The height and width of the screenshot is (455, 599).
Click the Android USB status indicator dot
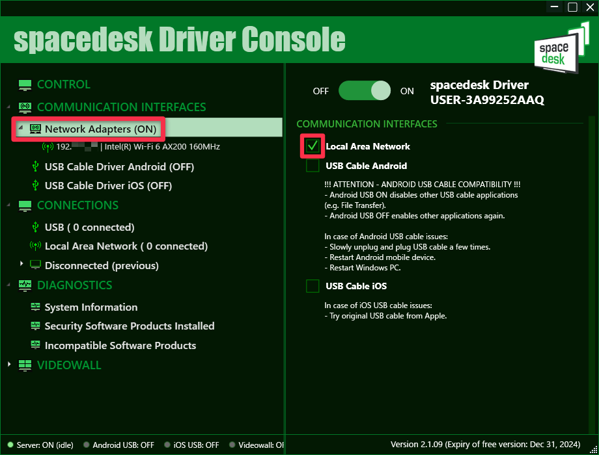[x=87, y=445]
